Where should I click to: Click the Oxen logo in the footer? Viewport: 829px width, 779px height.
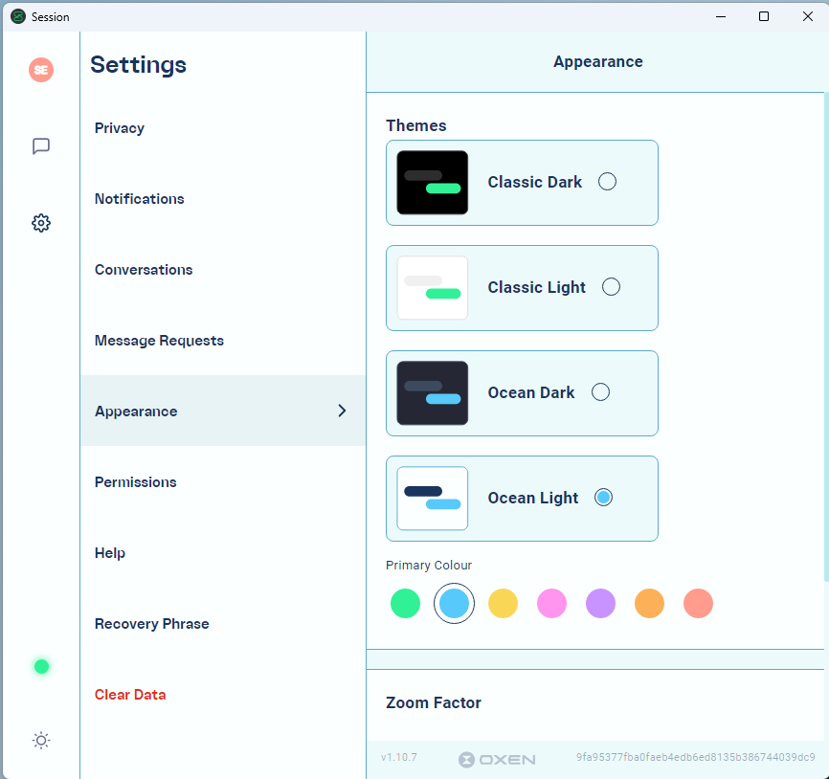(x=497, y=760)
